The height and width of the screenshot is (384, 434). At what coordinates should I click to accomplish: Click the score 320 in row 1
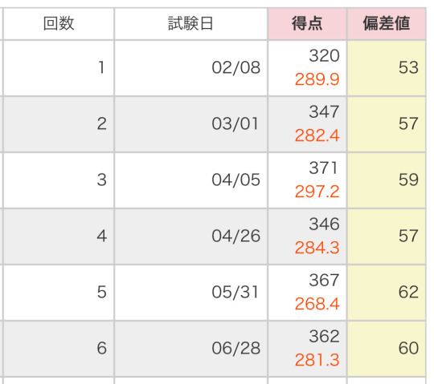pyautogui.click(x=324, y=56)
